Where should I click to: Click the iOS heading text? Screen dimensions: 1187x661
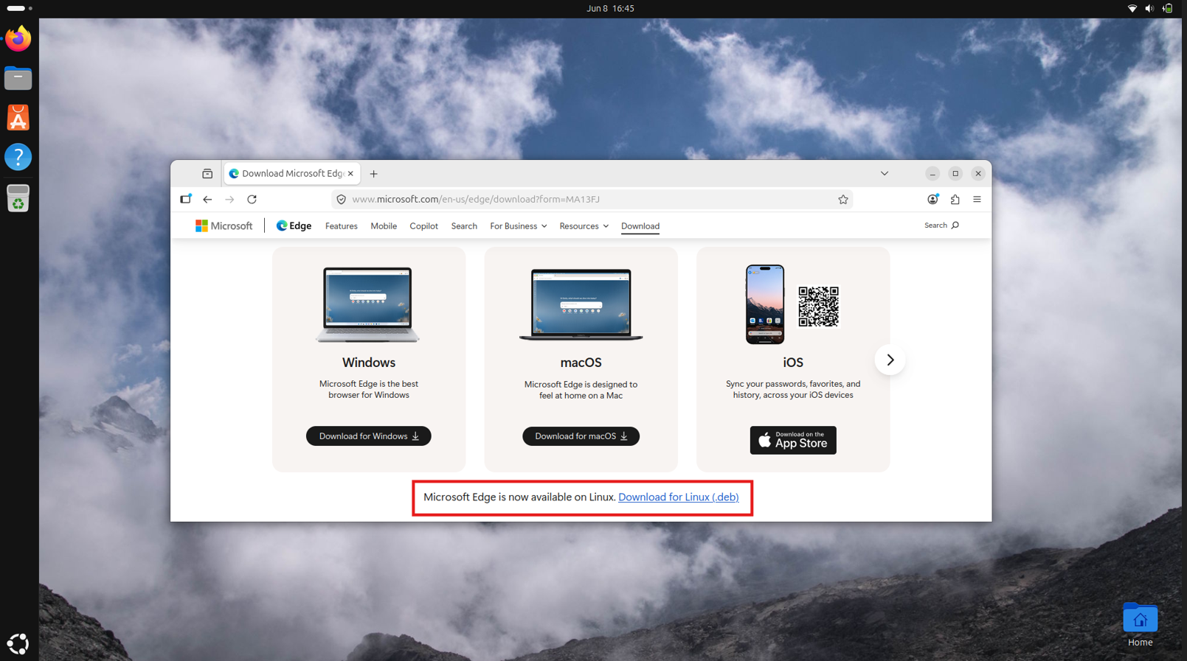[793, 363]
